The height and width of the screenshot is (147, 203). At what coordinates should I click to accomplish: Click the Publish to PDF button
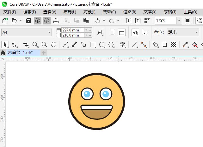tap(147, 21)
